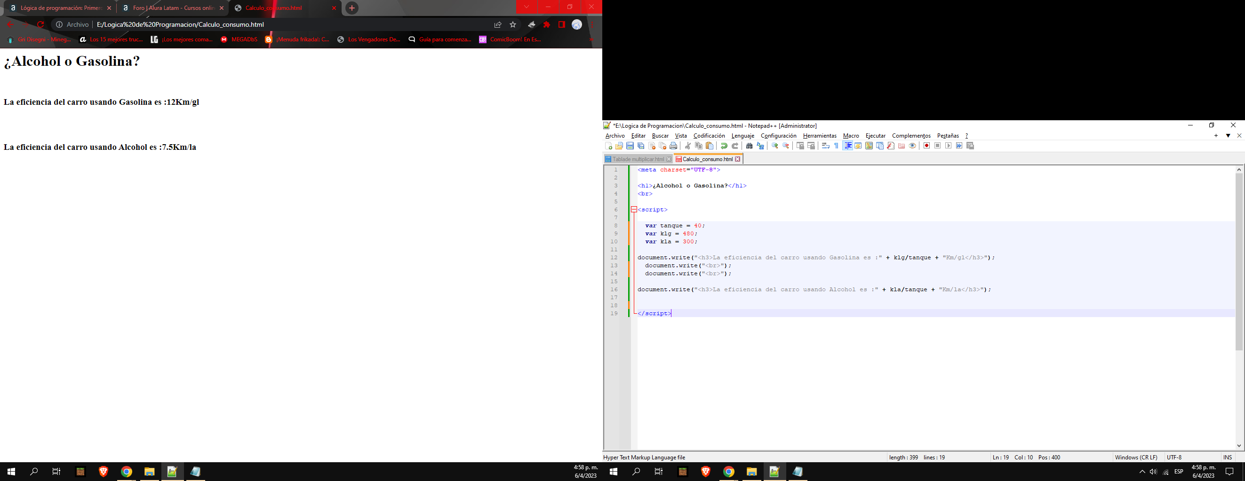Toggle synchronized vertical scrolling icon

point(800,146)
